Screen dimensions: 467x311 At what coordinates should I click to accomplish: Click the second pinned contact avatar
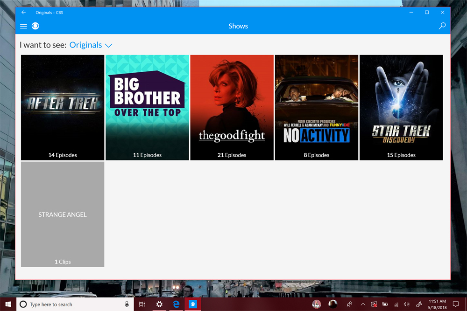point(333,304)
